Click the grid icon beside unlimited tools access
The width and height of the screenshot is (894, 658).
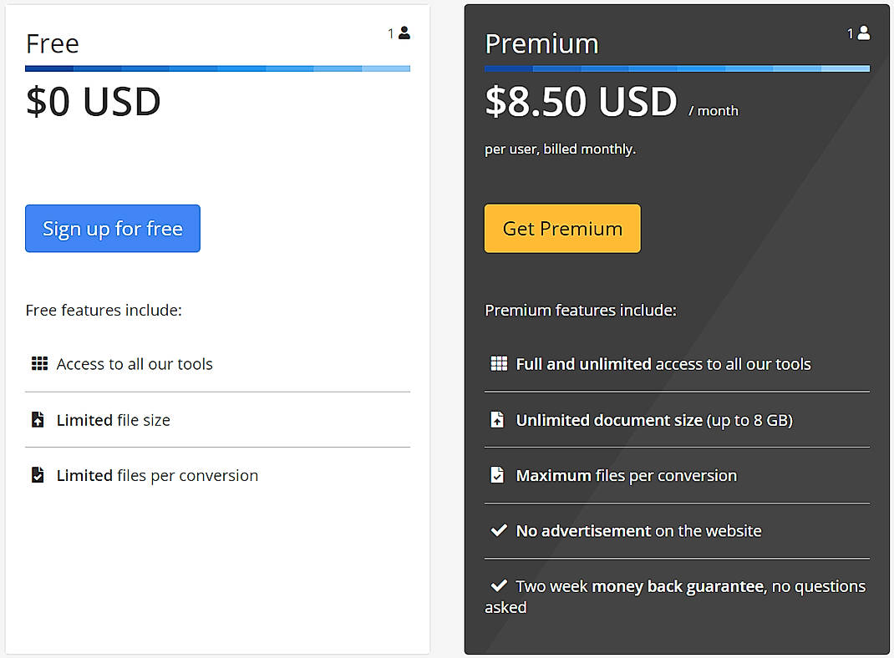click(x=498, y=363)
